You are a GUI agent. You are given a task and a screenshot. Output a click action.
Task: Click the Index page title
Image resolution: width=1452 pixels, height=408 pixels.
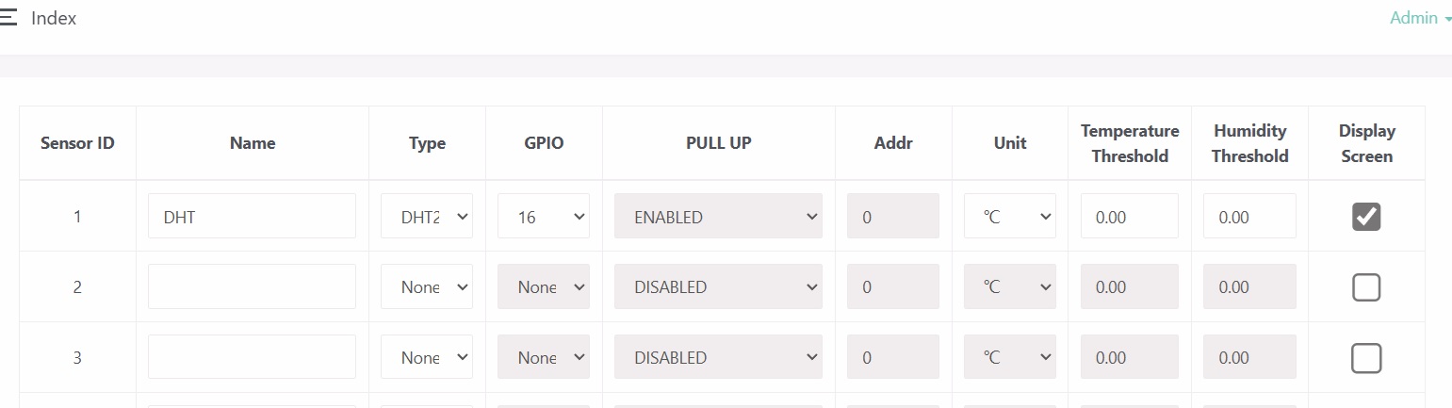(x=54, y=18)
